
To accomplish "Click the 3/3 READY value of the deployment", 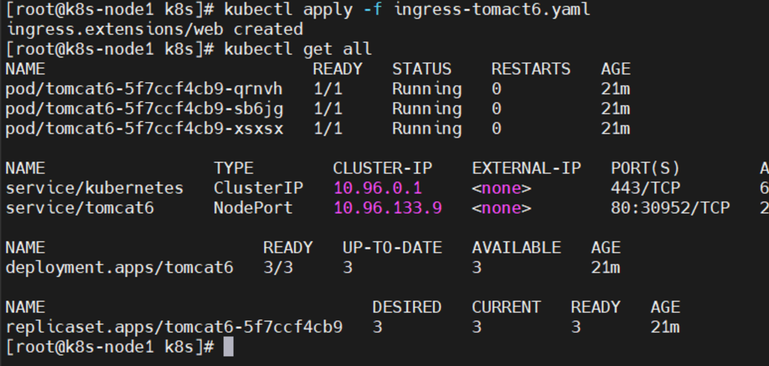I will click(278, 268).
